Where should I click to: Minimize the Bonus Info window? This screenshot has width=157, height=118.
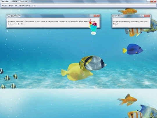point(142,16)
